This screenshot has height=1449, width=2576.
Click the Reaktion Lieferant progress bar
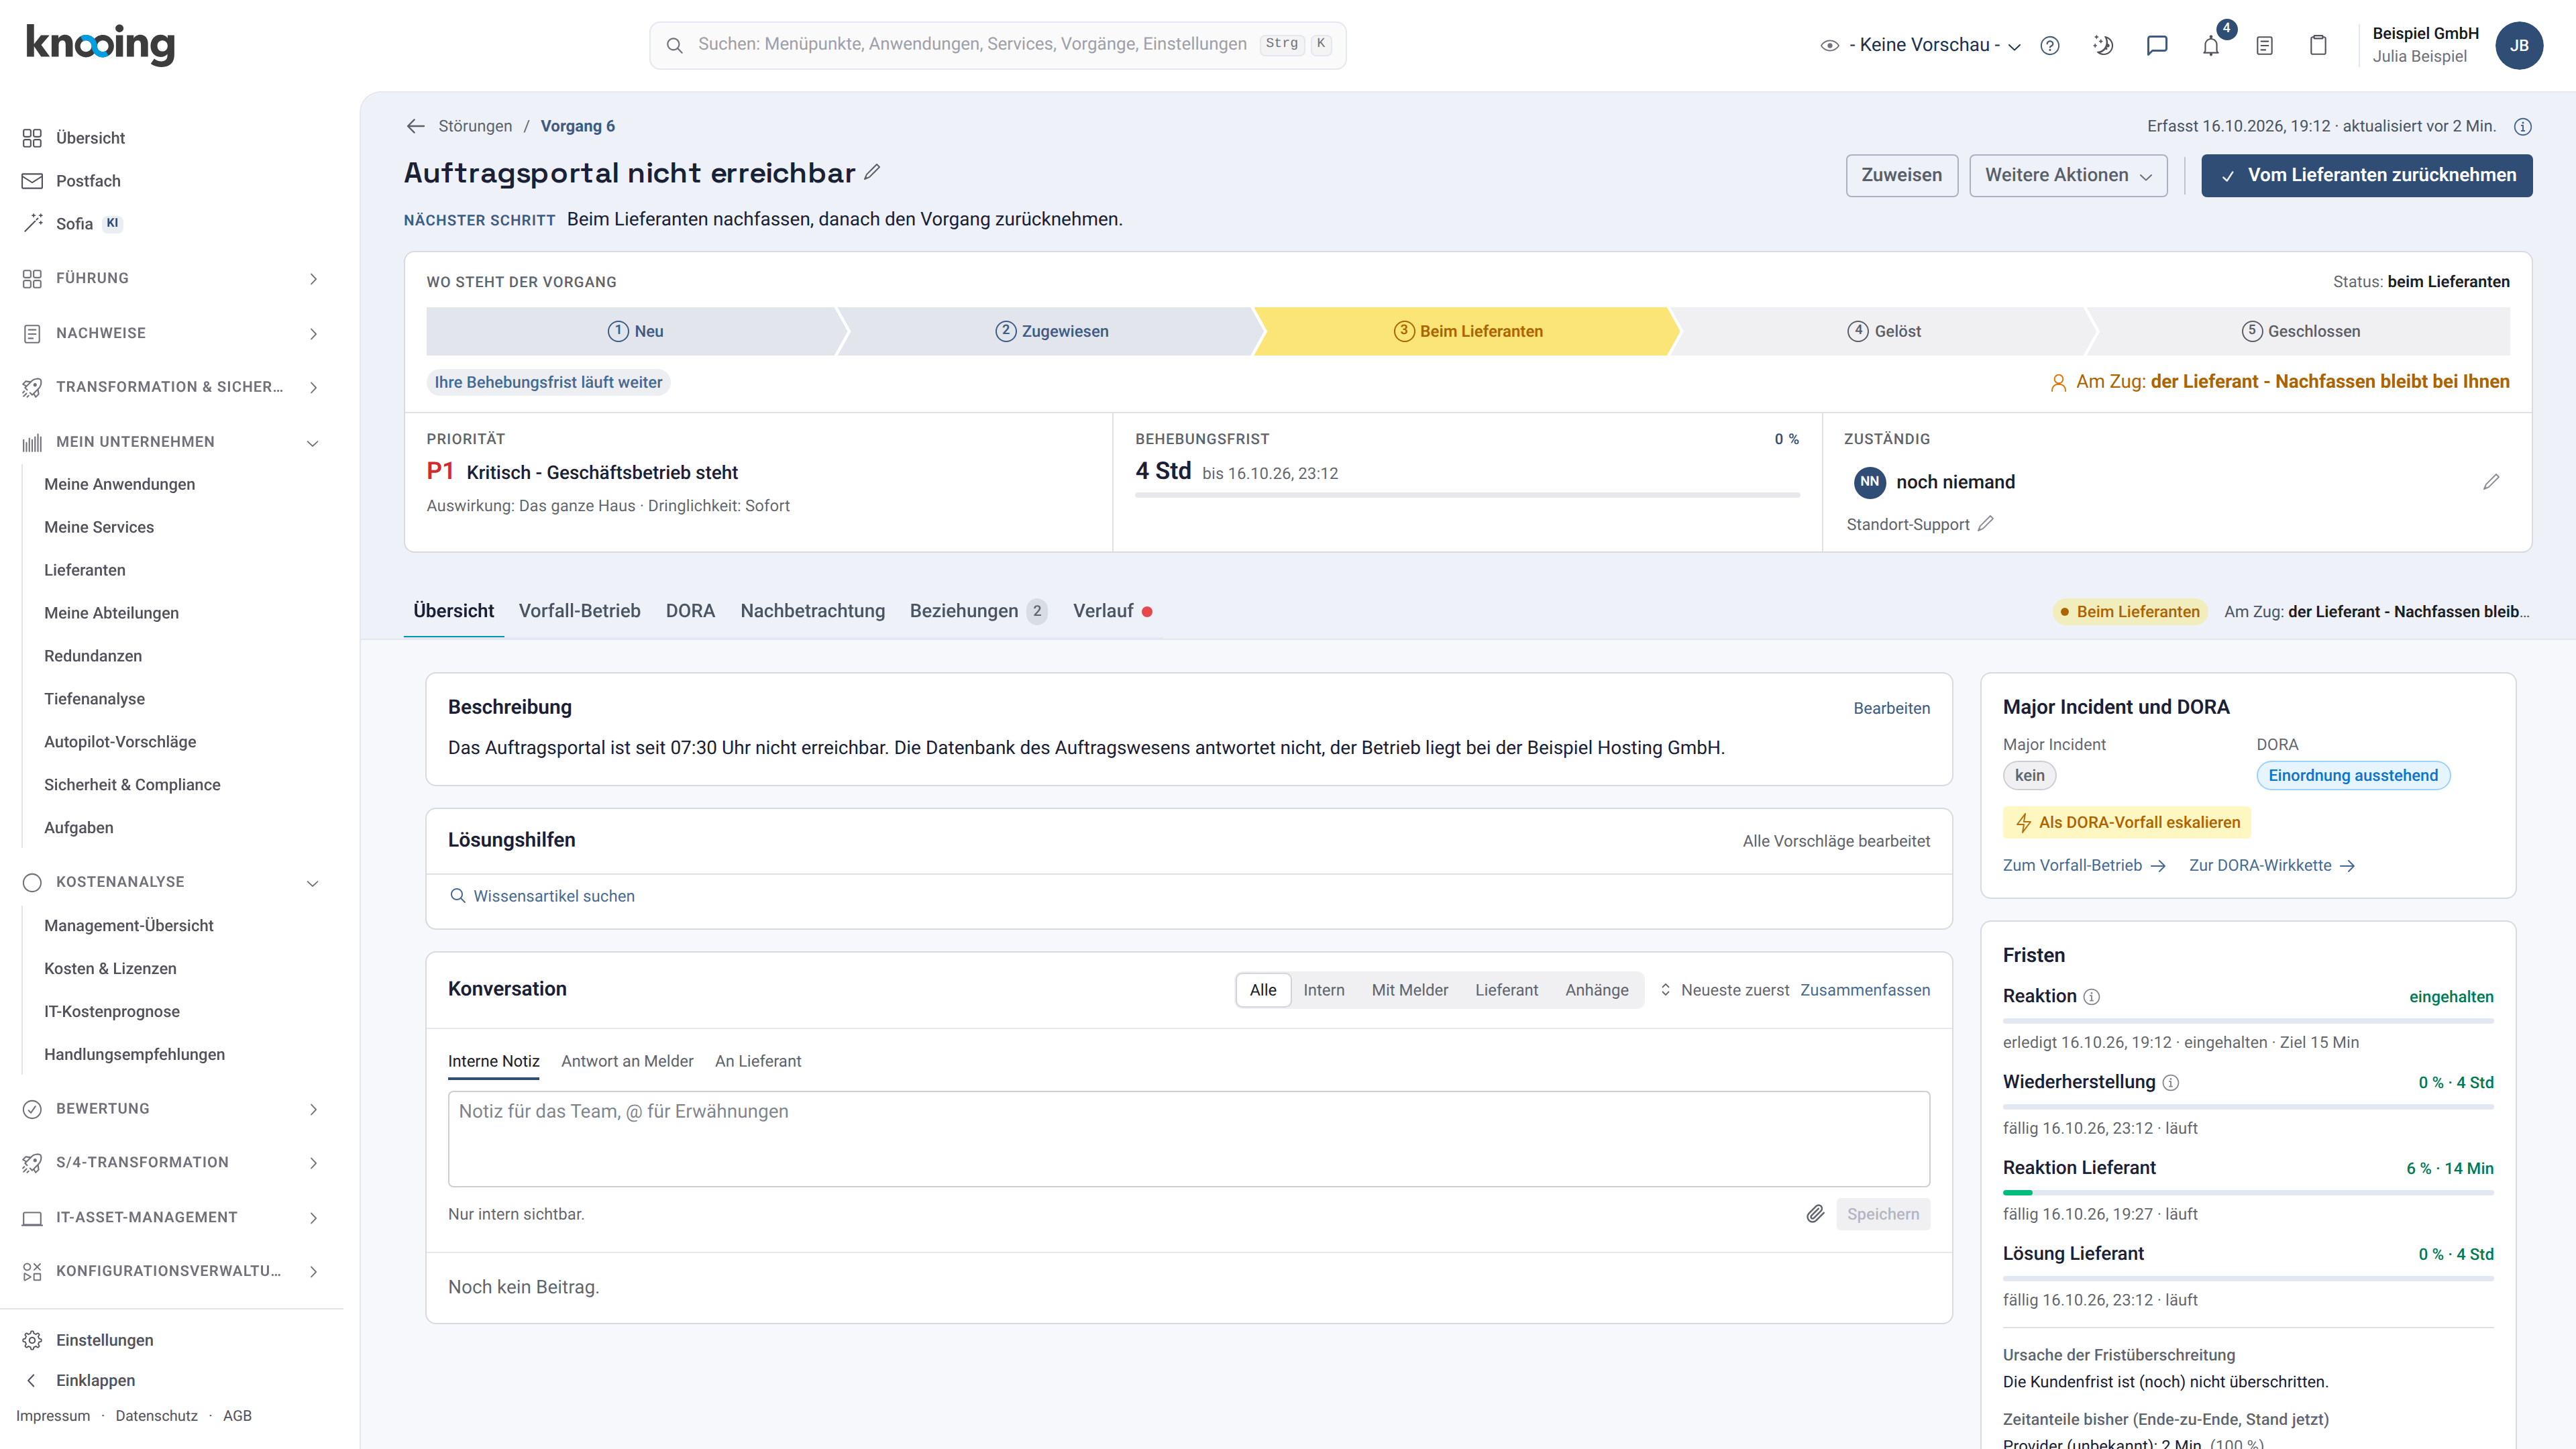coord(2248,1192)
